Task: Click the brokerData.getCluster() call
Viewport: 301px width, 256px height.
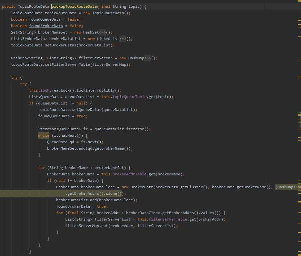Action: [x=181, y=187]
